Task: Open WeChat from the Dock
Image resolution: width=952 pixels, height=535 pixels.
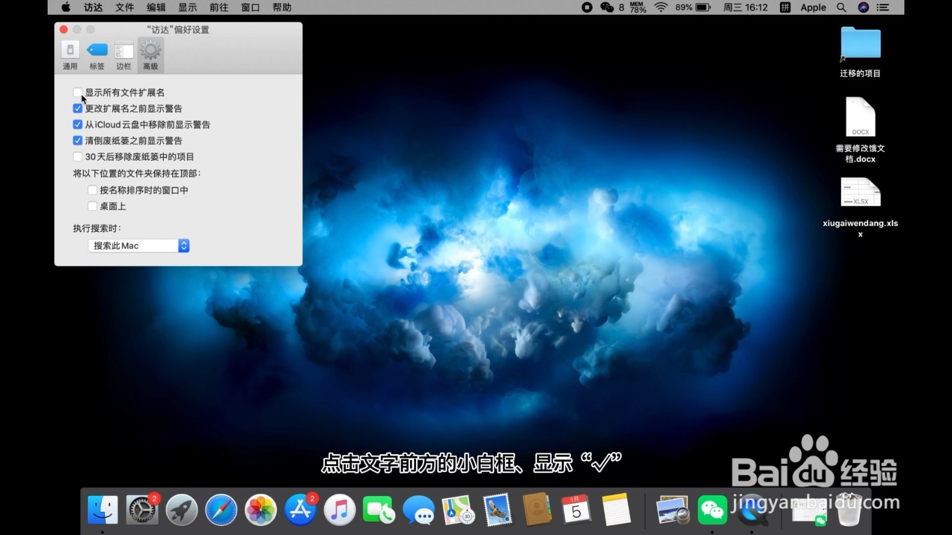Action: click(x=712, y=509)
